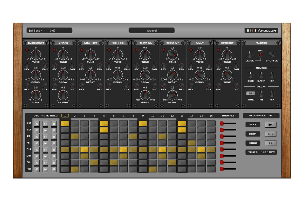This screenshot has width=304, height=203.
Task: Toggle CL step 12 in sequencer
Action: point(172,162)
